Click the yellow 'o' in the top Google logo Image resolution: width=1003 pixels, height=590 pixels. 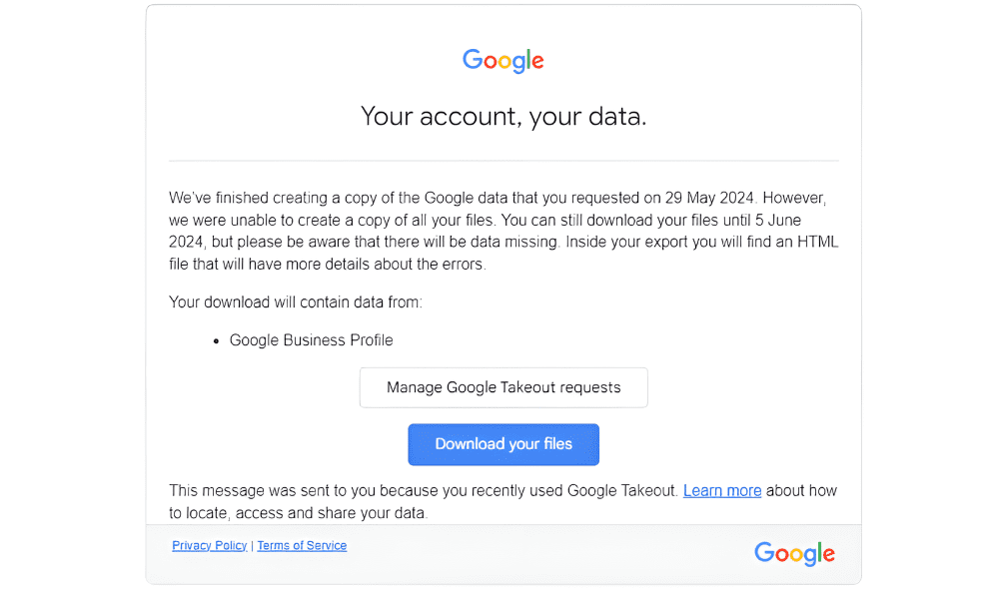click(505, 63)
